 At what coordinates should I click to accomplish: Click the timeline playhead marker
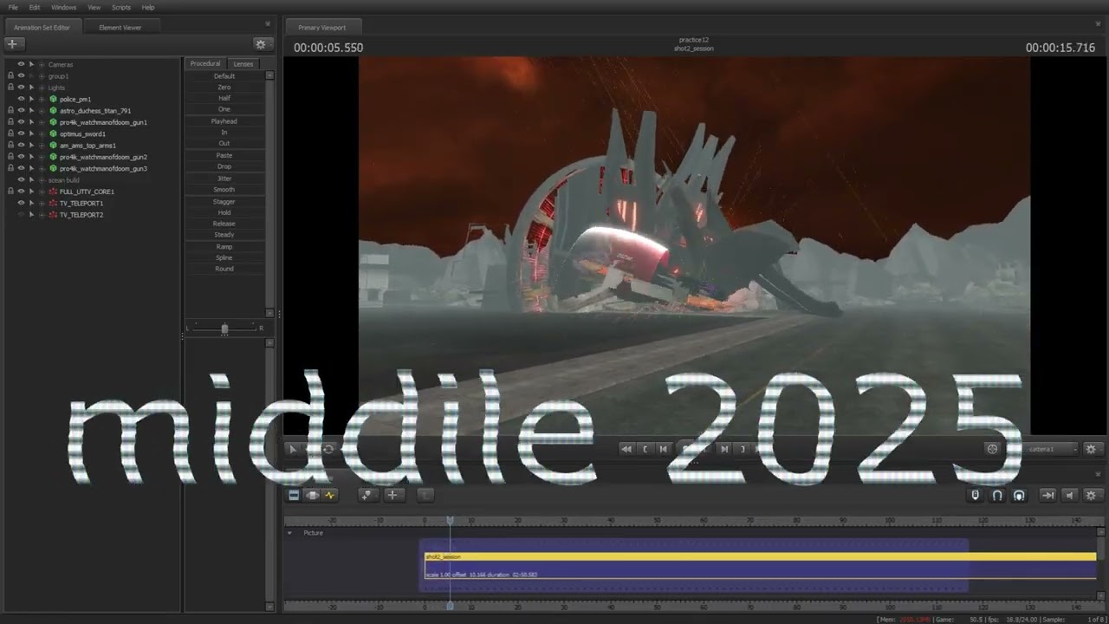click(x=450, y=520)
